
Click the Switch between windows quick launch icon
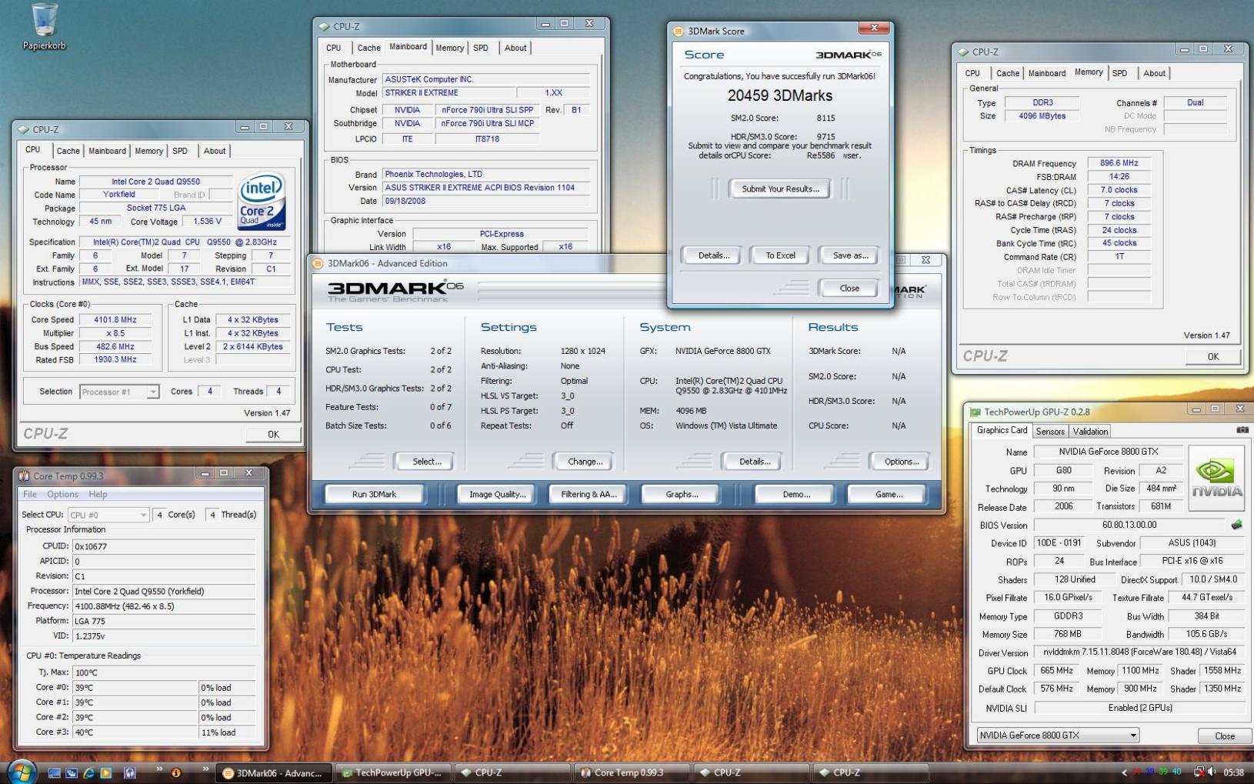[72, 772]
